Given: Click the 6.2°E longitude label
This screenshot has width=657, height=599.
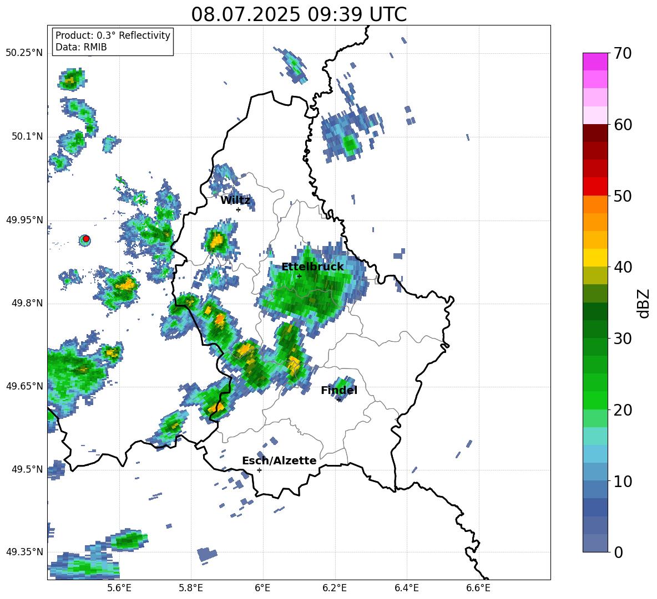Looking at the screenshot, I should click(x=335, y=588).
